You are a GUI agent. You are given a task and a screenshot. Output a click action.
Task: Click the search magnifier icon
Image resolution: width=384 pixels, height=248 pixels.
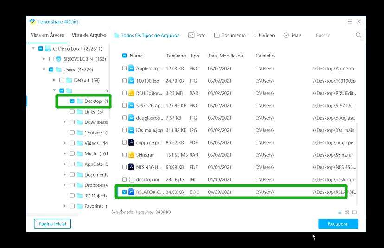point(358,35)
